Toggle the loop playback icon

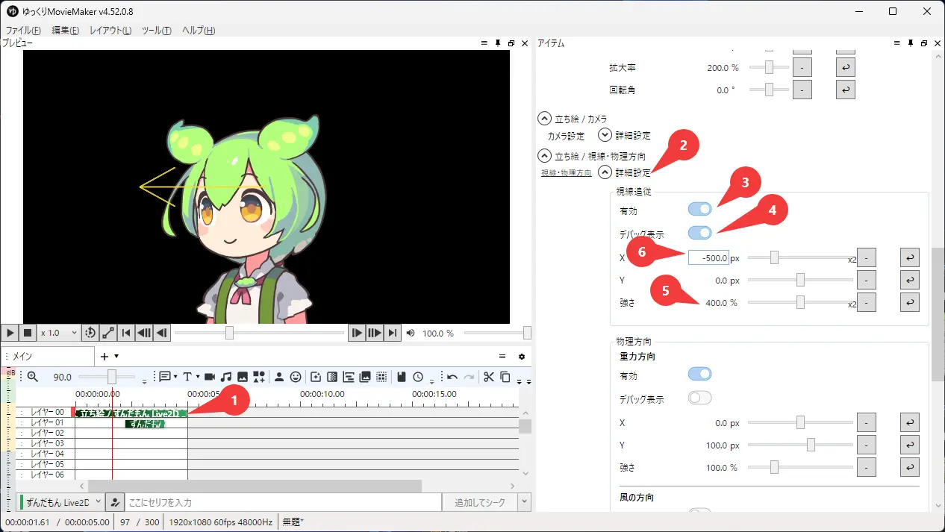pyautogui.click(x=90, y=333)
